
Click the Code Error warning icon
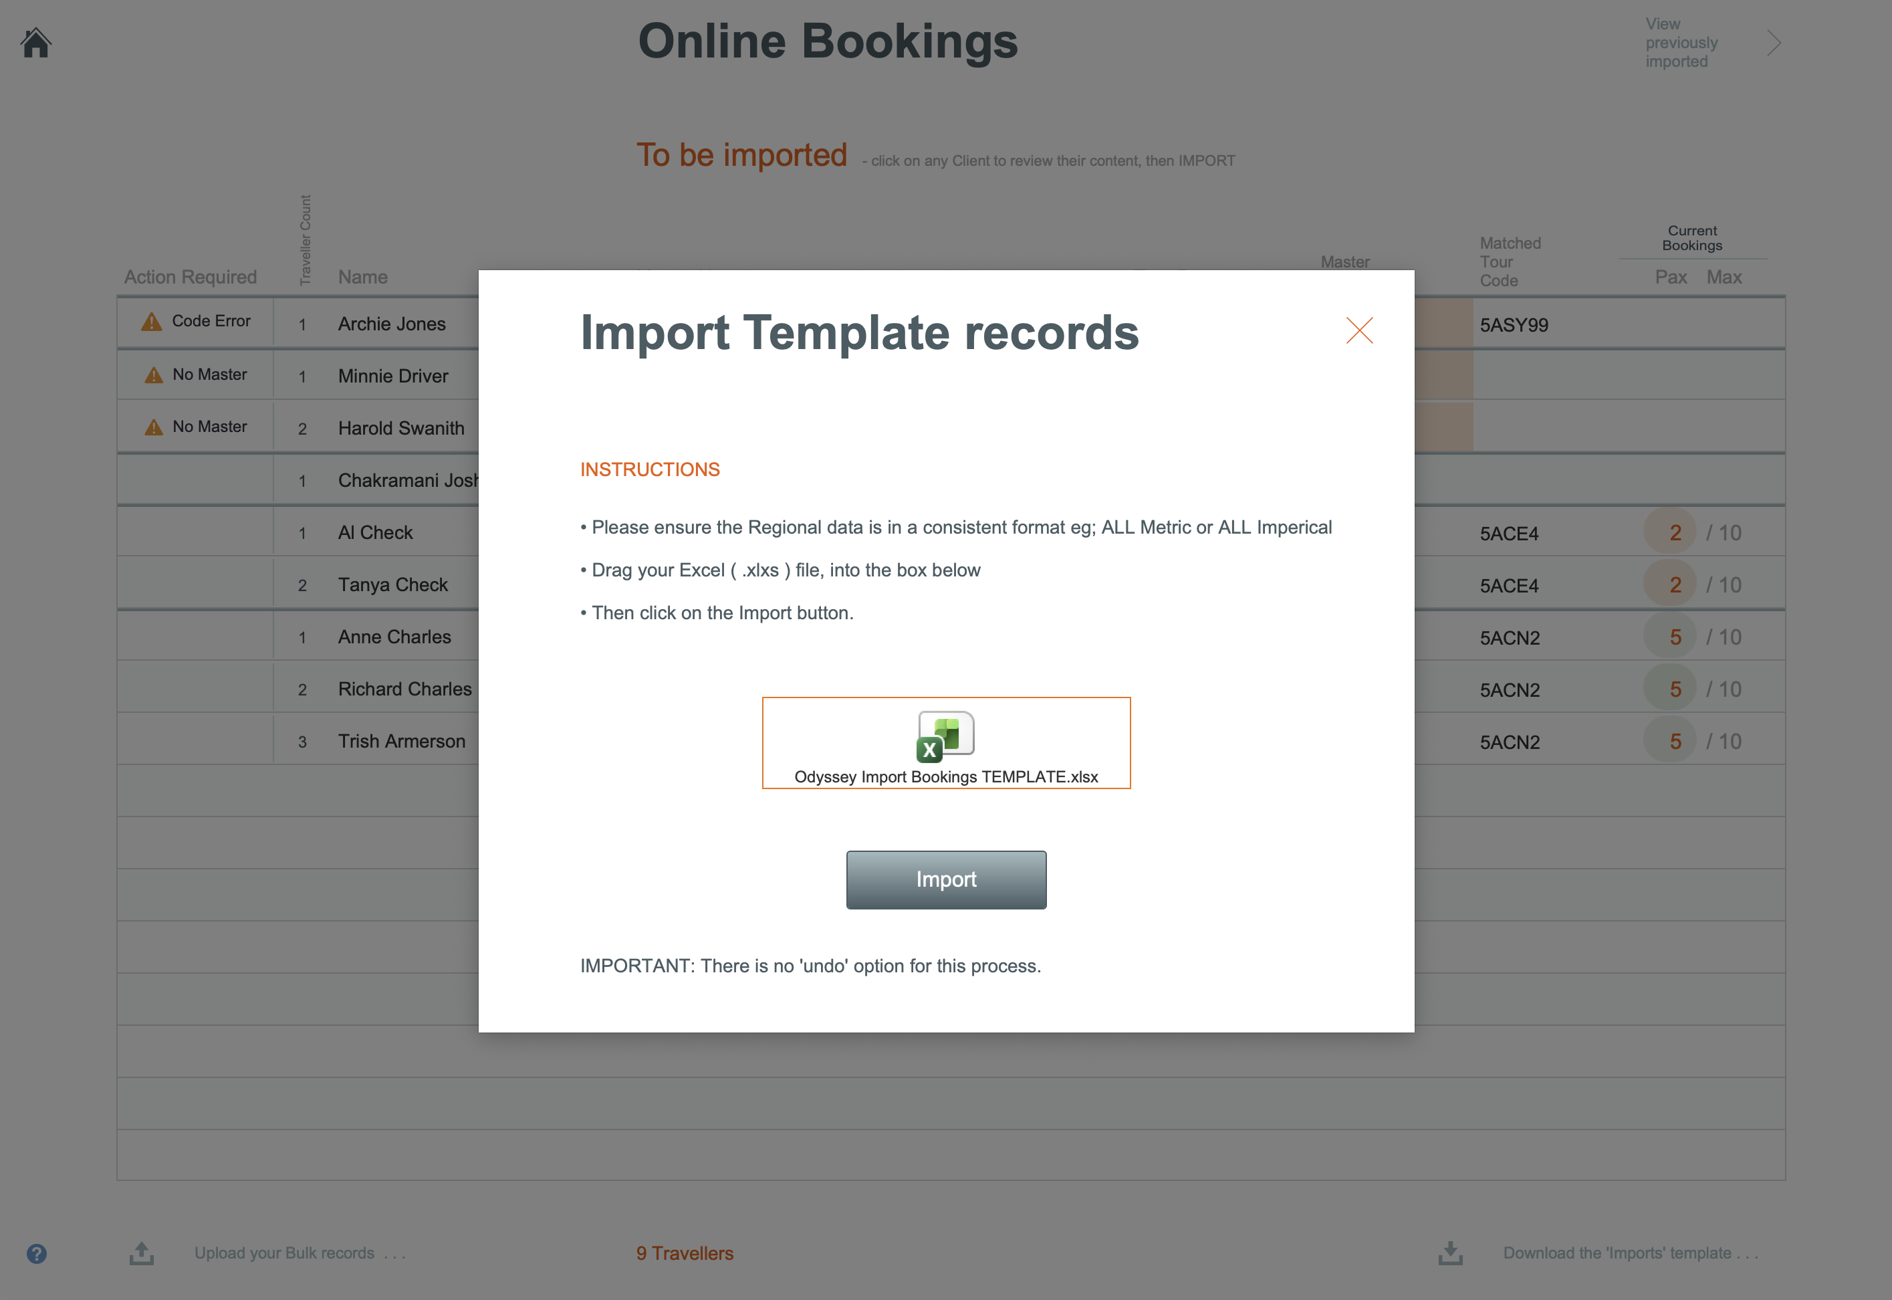click(x=151, y=322)
